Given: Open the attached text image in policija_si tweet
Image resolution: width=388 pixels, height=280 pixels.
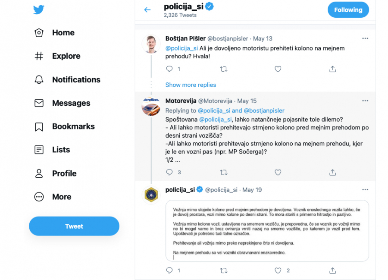Looking at the screenshot, I should coord(267,230).
